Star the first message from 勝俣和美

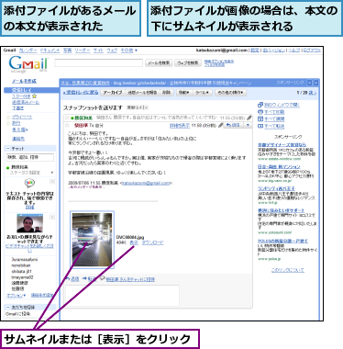coord(67,118)
